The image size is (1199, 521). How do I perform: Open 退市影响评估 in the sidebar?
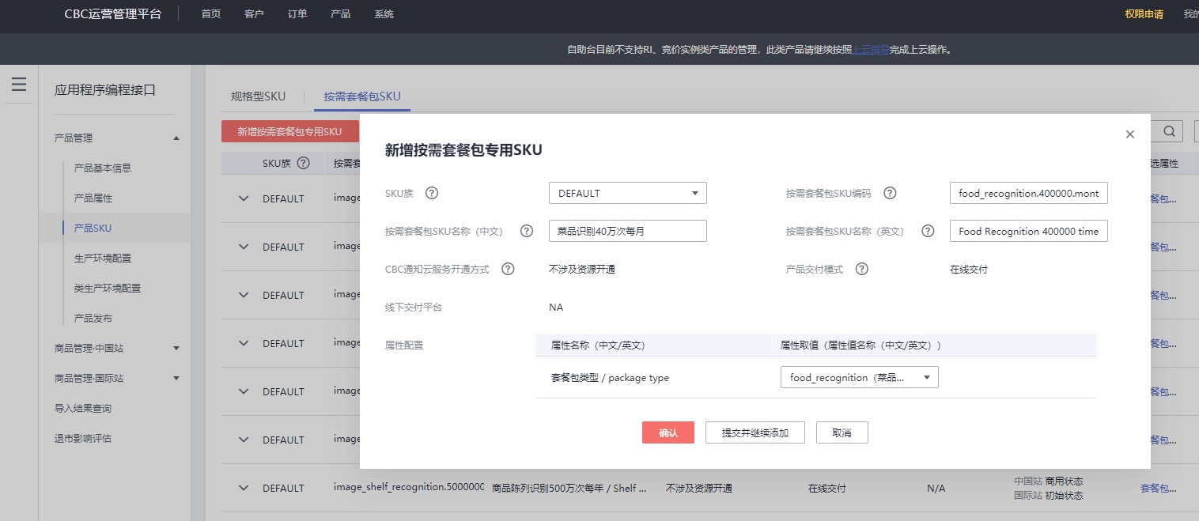(82, 438)
